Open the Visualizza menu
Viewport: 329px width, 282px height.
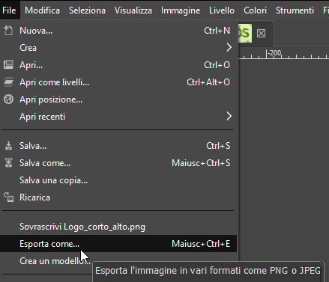click(133, 10)
